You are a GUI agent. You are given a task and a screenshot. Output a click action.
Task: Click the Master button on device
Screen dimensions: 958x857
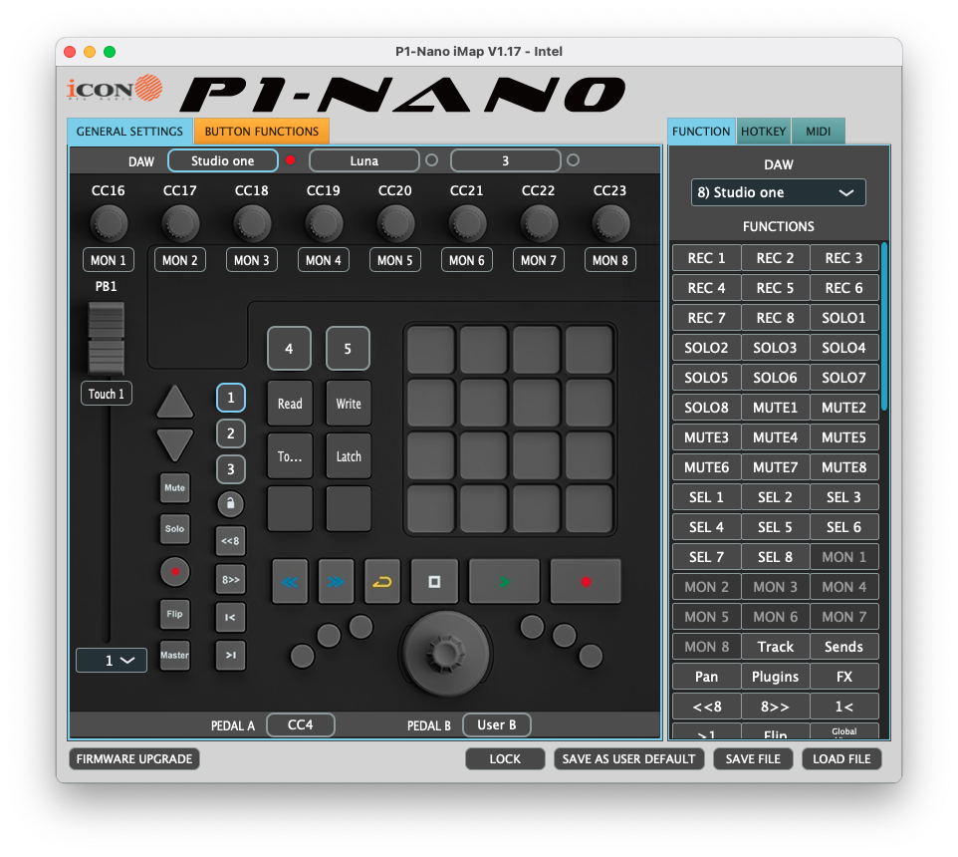pyautogui.click(x=174, y=656)
